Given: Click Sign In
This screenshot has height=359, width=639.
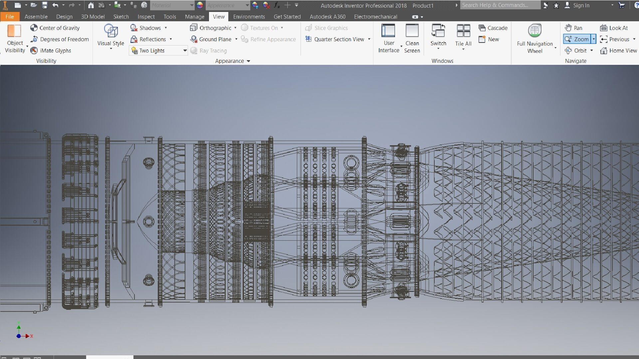Looking at the screenshot, I should click(x=581, y=5).
